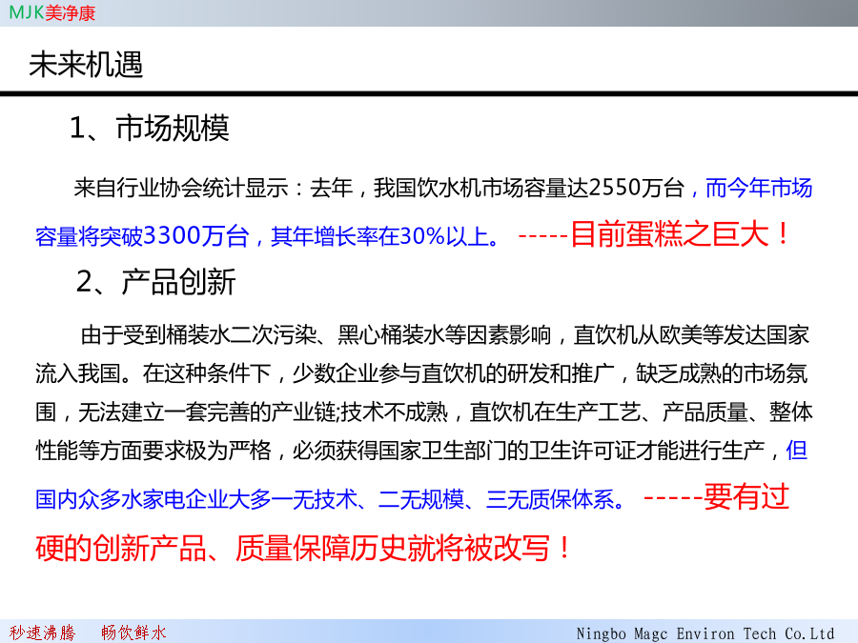Click the slide title 未来机遇
Viewport: 858px width, 643px height.
[x=86, y=64]
